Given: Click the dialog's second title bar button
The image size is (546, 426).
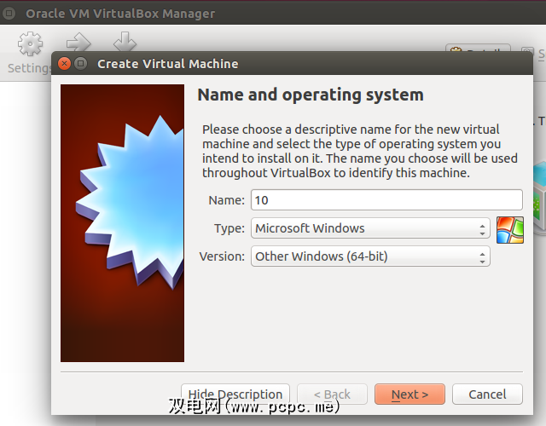Looking at the screenshot, I should [81, 64].
